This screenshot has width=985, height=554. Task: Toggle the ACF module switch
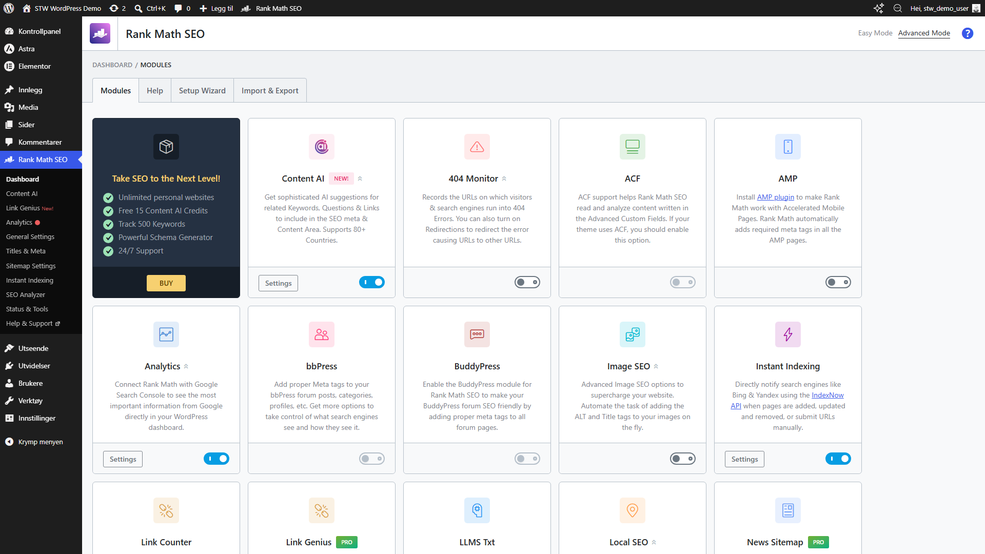pos(683,282)
